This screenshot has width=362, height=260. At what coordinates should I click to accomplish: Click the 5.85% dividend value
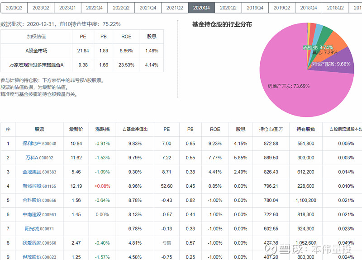241,158
